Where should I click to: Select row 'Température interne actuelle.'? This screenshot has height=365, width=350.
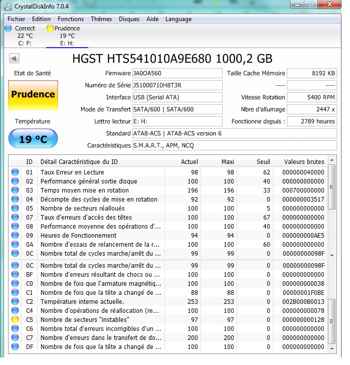point(168,302)
